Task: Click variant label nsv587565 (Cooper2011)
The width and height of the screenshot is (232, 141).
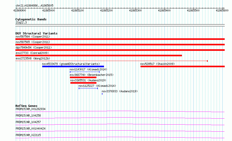Action: pyautogui.click(x=33, y=42)
